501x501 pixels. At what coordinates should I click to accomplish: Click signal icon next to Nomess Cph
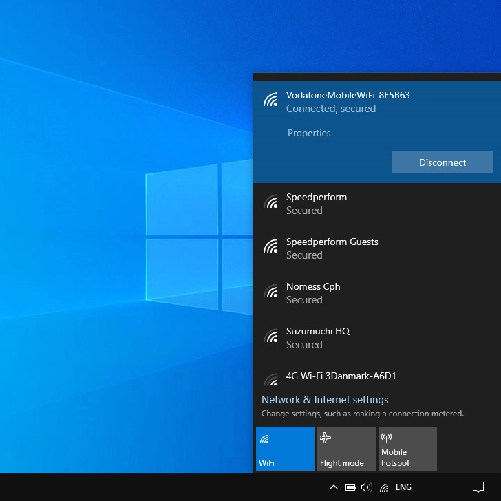271,292
